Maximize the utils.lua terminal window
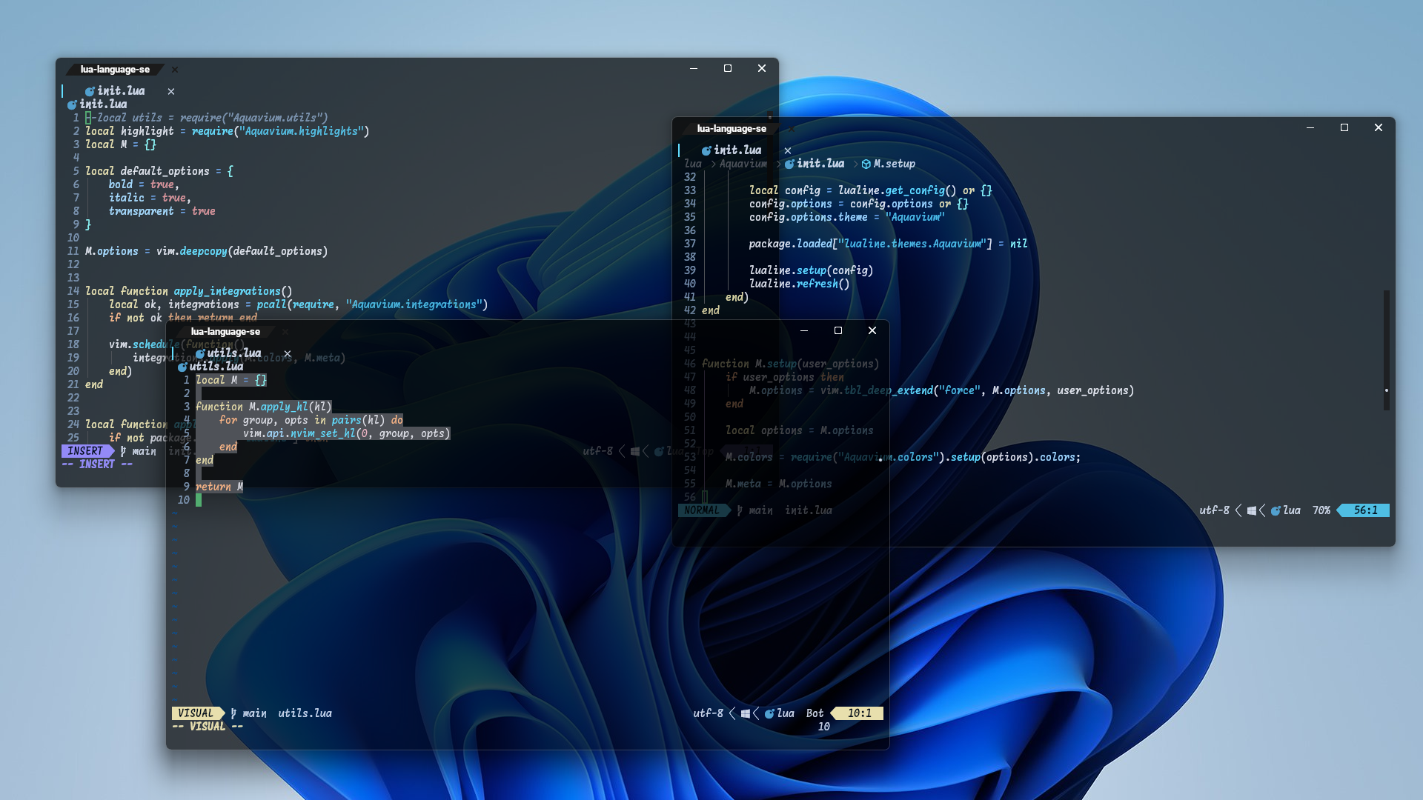 pos(838,330)
